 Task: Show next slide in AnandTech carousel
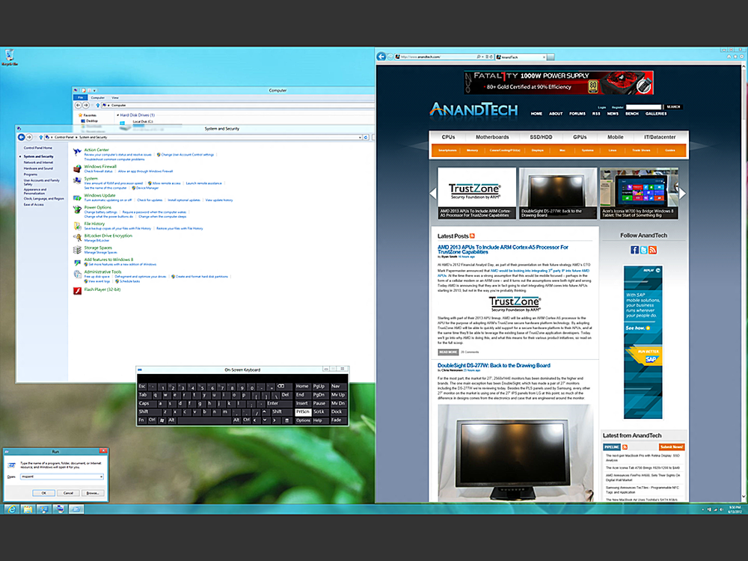[x=683, y=193]
